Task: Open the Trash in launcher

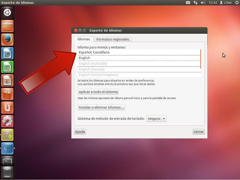Action: (x=7, y=172)
